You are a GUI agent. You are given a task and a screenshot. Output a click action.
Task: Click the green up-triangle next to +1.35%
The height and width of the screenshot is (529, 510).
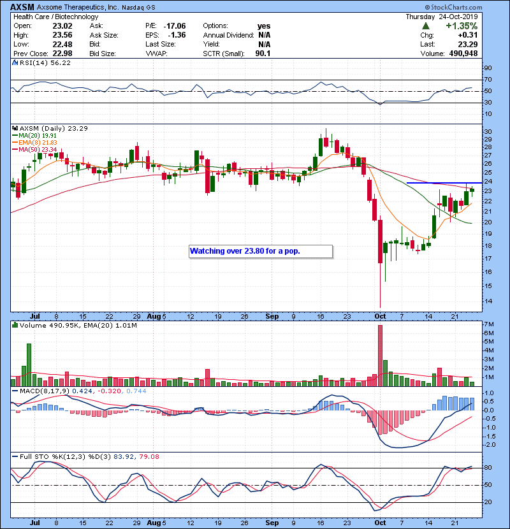point(426,26)
